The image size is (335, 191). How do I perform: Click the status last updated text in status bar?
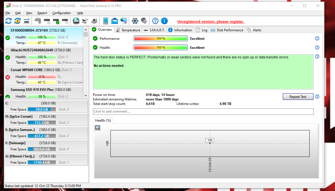43,186
